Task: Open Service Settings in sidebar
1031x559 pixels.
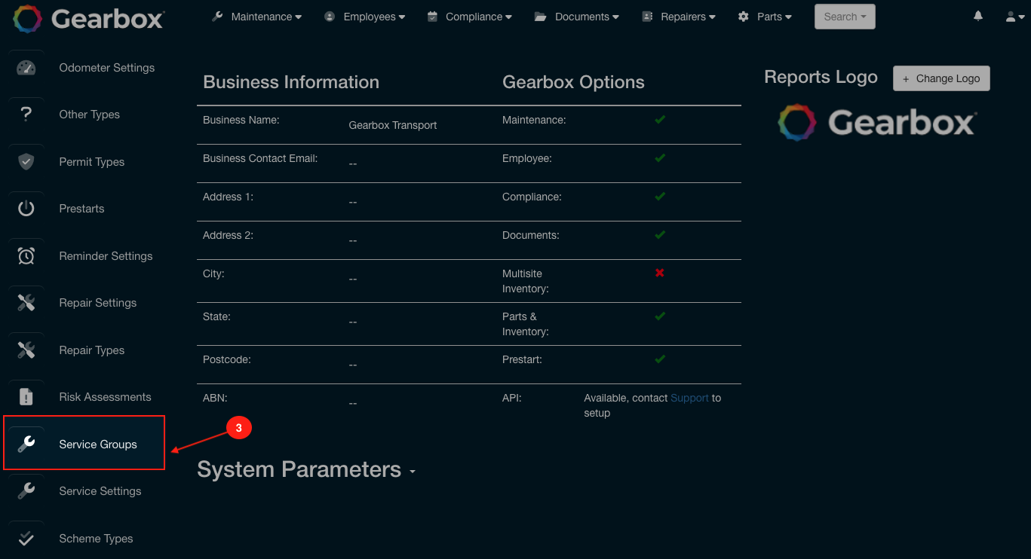Action: 100,491
